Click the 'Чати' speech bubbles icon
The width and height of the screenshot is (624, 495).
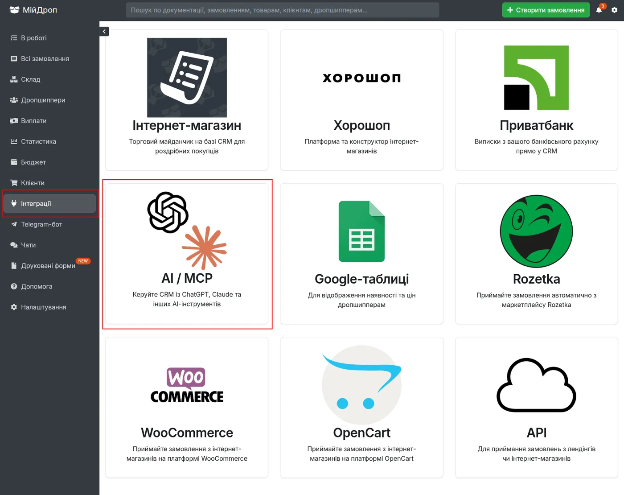[x=14, y=245]
